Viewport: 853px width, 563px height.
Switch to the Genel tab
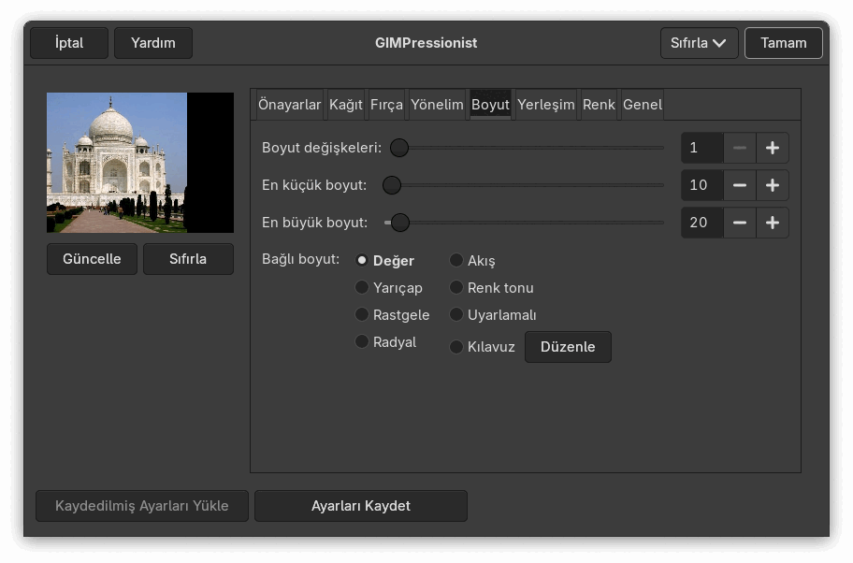642,105
